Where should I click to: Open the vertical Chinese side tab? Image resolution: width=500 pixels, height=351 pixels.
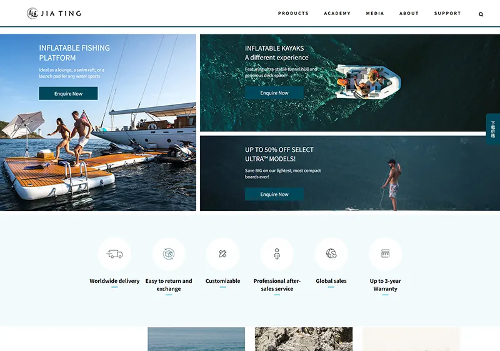pos(493,130)
